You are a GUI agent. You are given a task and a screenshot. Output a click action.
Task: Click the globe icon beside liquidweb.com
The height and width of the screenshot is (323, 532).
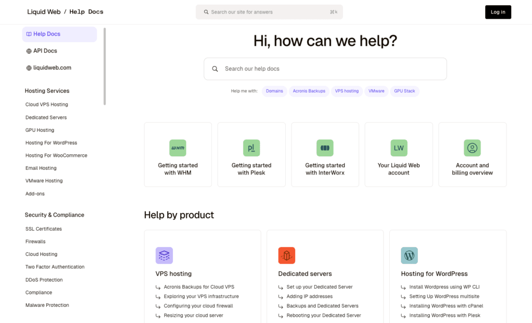(x=29, y=68)
